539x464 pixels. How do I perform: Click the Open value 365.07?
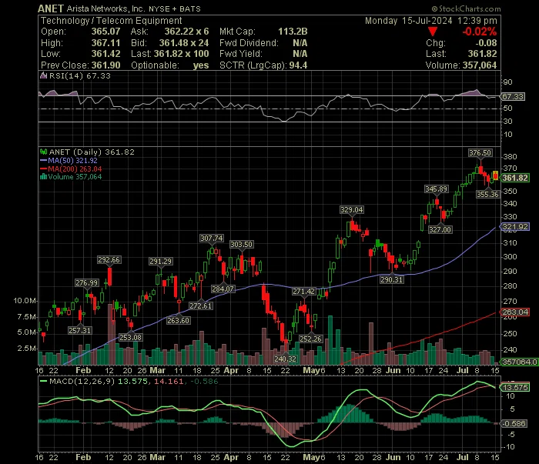106,32
